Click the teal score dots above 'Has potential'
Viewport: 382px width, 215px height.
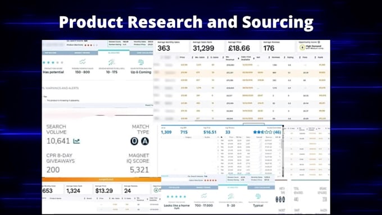click(x=53, y=62)
